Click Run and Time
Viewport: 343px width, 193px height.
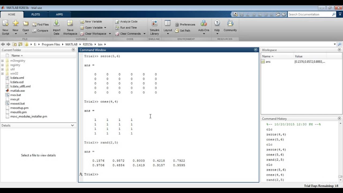pos(126,28)
